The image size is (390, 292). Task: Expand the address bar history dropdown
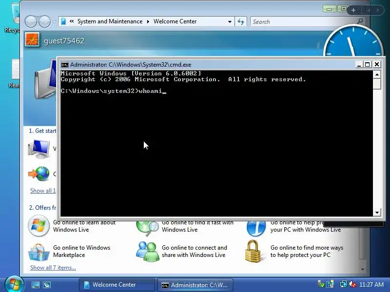(230, 22)
